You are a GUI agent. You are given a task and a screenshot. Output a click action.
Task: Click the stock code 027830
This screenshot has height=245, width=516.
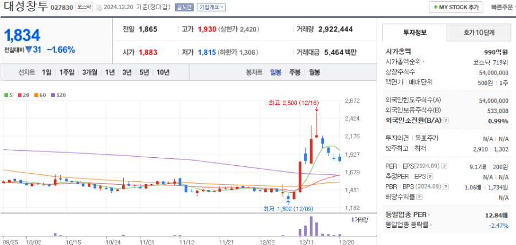pyautogui.click(x=61, y=7)
